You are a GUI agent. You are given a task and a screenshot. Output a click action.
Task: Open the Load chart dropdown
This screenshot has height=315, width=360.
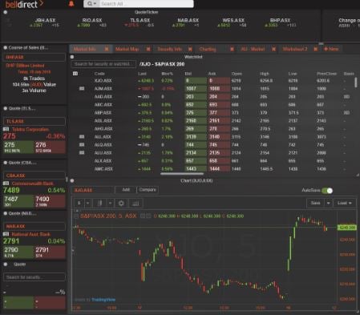pyautogui.click(x=344, y=204)
